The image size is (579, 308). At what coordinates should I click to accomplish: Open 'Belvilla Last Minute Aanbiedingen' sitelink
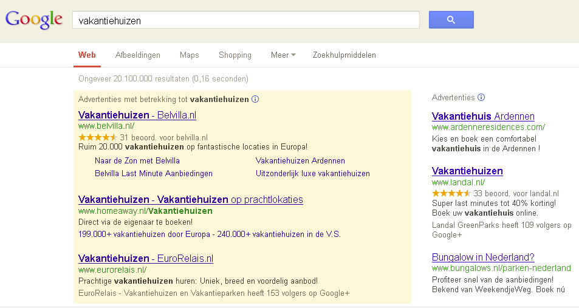pyautogui.click(x=154, y=174)
